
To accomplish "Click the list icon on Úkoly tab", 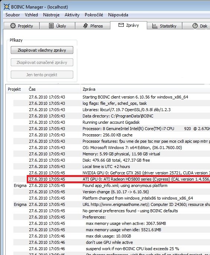I will [x=51, y=26].
